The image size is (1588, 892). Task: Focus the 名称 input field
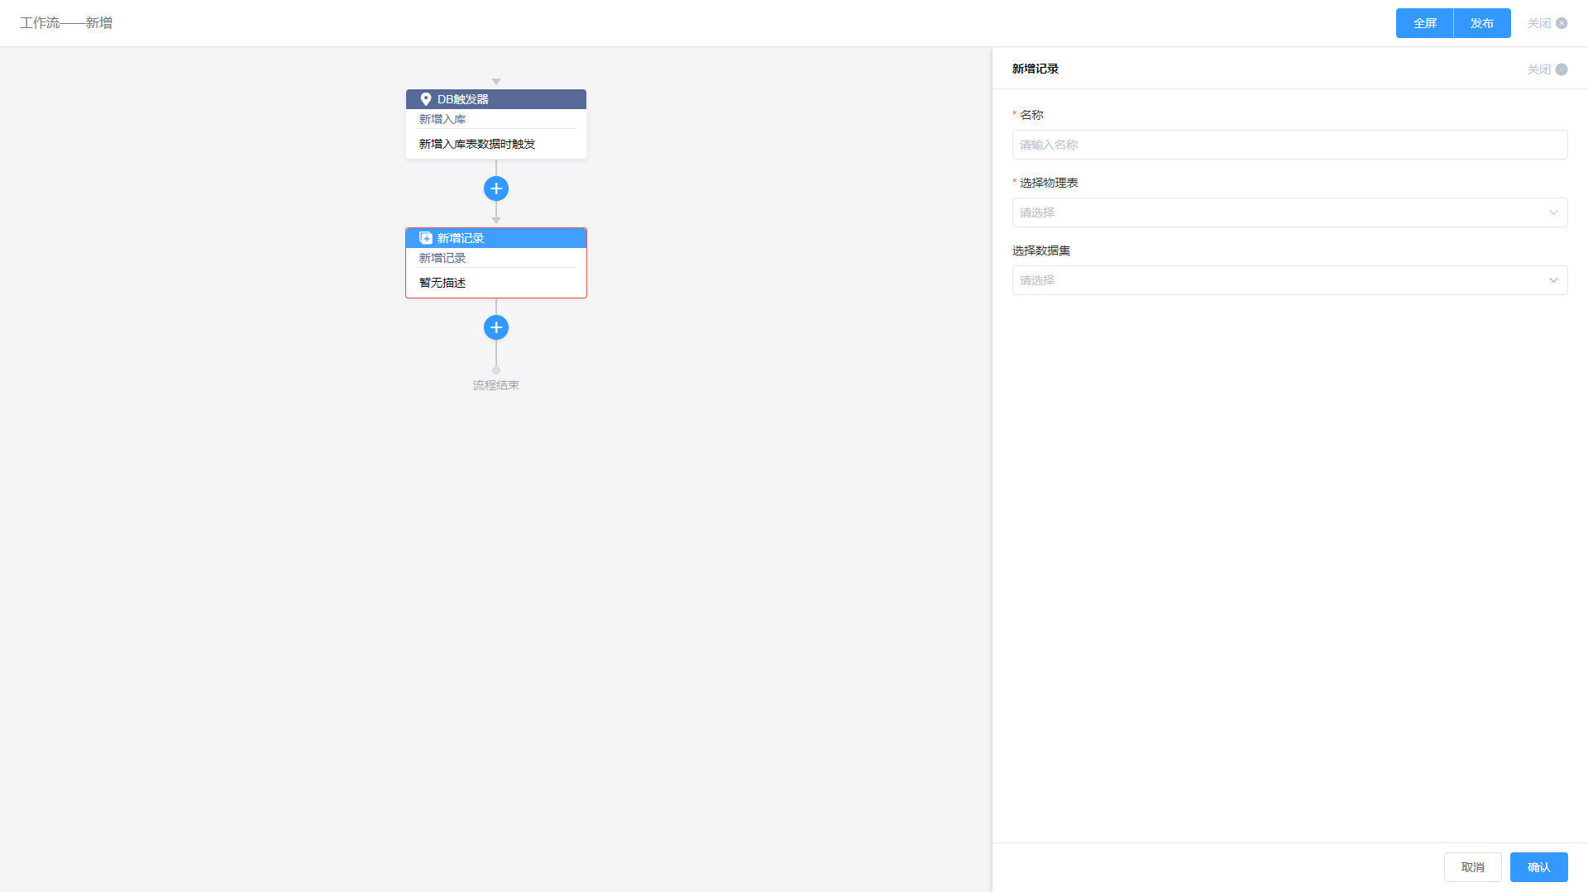(x=1289, y=145)
